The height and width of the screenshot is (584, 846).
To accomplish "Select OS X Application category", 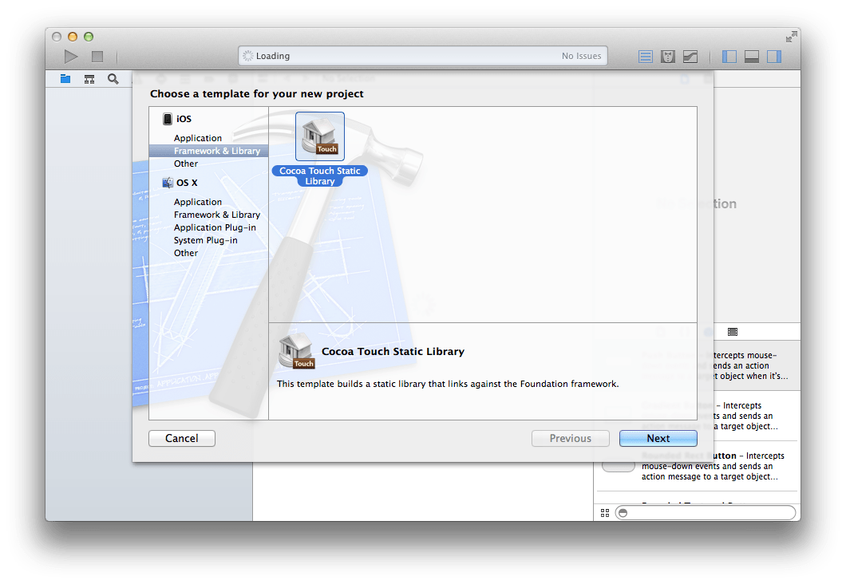I will (x=197, y=202).
